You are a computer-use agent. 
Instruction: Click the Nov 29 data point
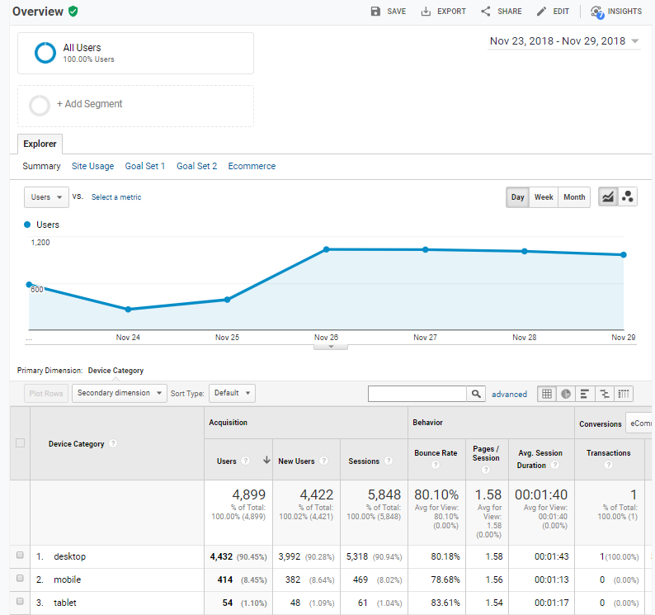(624, 254)
